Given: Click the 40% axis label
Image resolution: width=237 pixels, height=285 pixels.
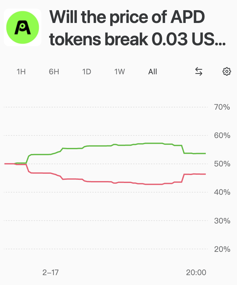Looking at the screenshot, I should click(x=222, y=192).
